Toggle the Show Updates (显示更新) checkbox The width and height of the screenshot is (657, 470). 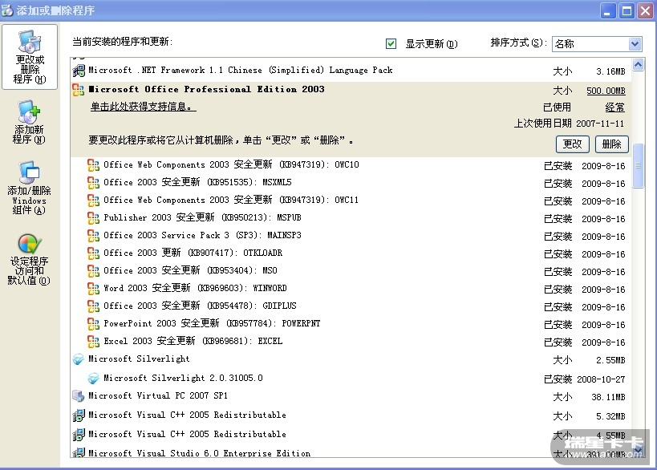click(x=391, y=43)
